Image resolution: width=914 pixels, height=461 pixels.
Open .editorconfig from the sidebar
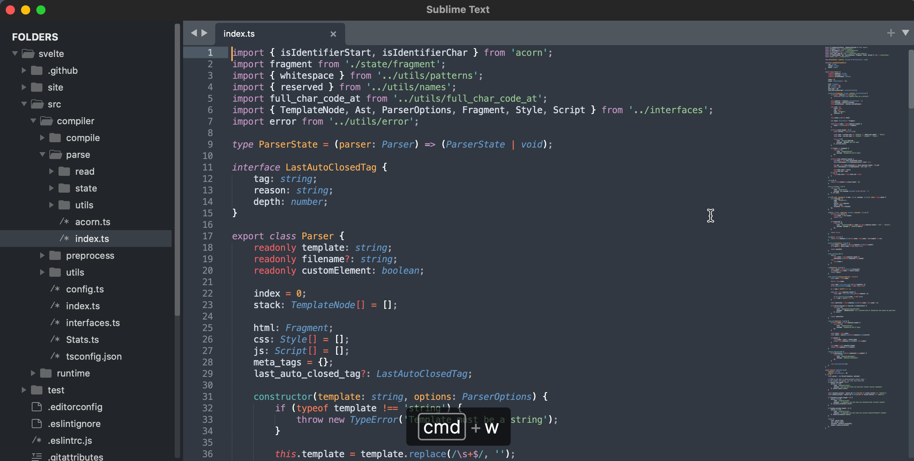[x=75, y=407]
